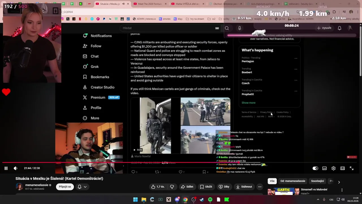Switch theater mode icon in player
This screenshot has height=204, width=362.
pyautogui.click(x=342, y=168)
